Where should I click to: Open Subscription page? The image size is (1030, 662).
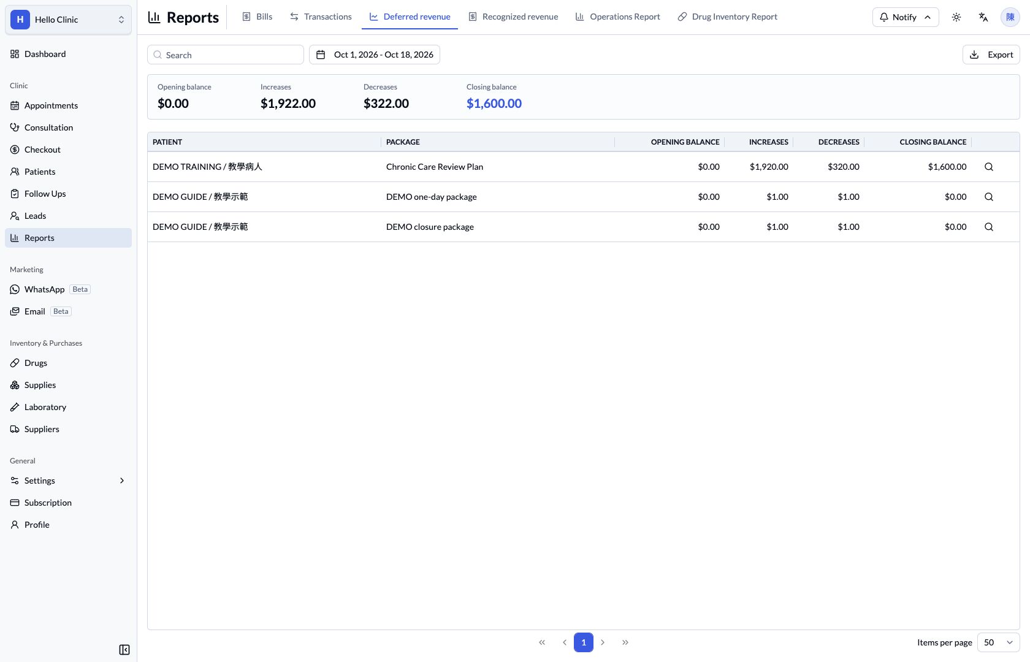(68, 503)
